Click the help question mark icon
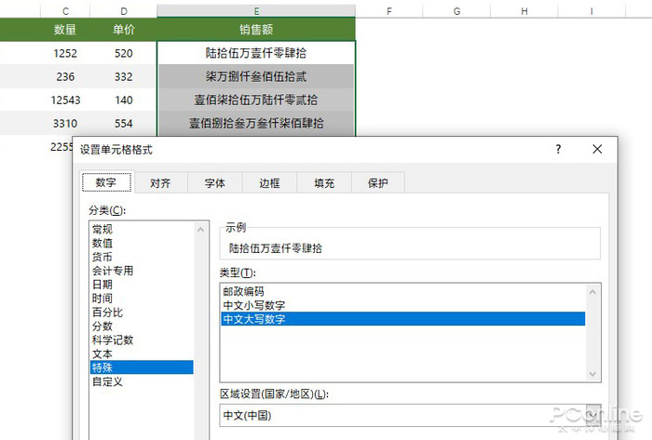This screenshot has width=652, height=440. click(558, 149)
